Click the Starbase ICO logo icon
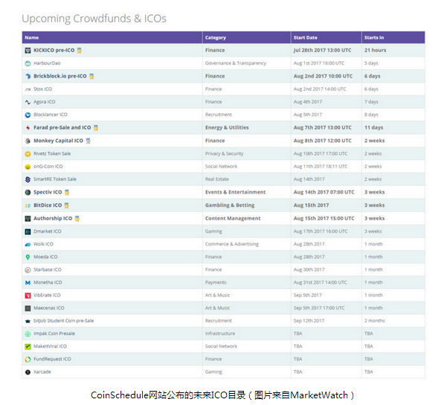The width and height of the screenshot is (444, 405). [x=28, y=270]
